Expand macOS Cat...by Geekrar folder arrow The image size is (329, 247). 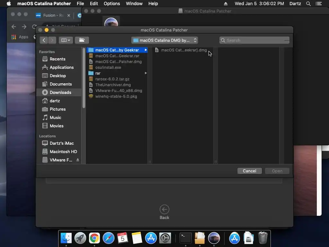coord(146,50)
